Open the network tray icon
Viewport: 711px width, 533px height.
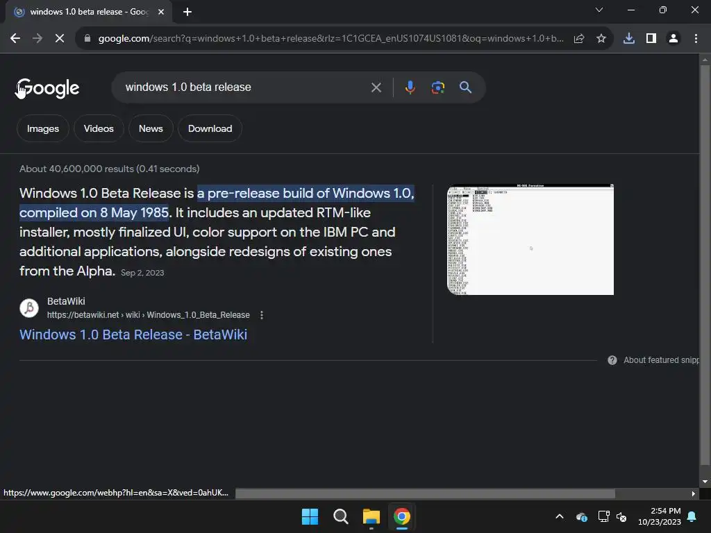pos(603,516)
